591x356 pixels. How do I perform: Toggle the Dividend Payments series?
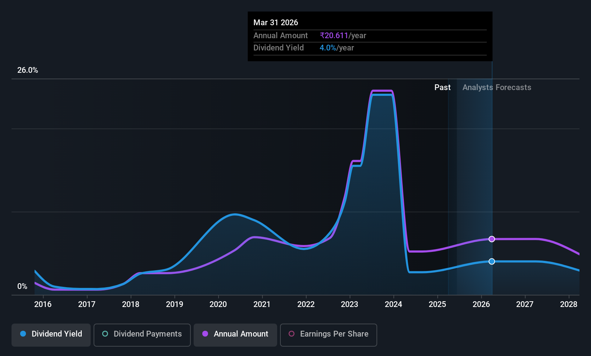click(x=142, y=335)
